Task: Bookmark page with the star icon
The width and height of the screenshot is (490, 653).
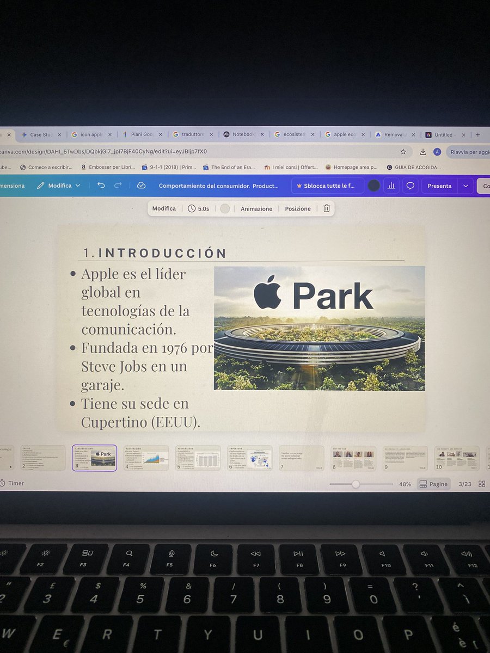Action: coord(403,152)
